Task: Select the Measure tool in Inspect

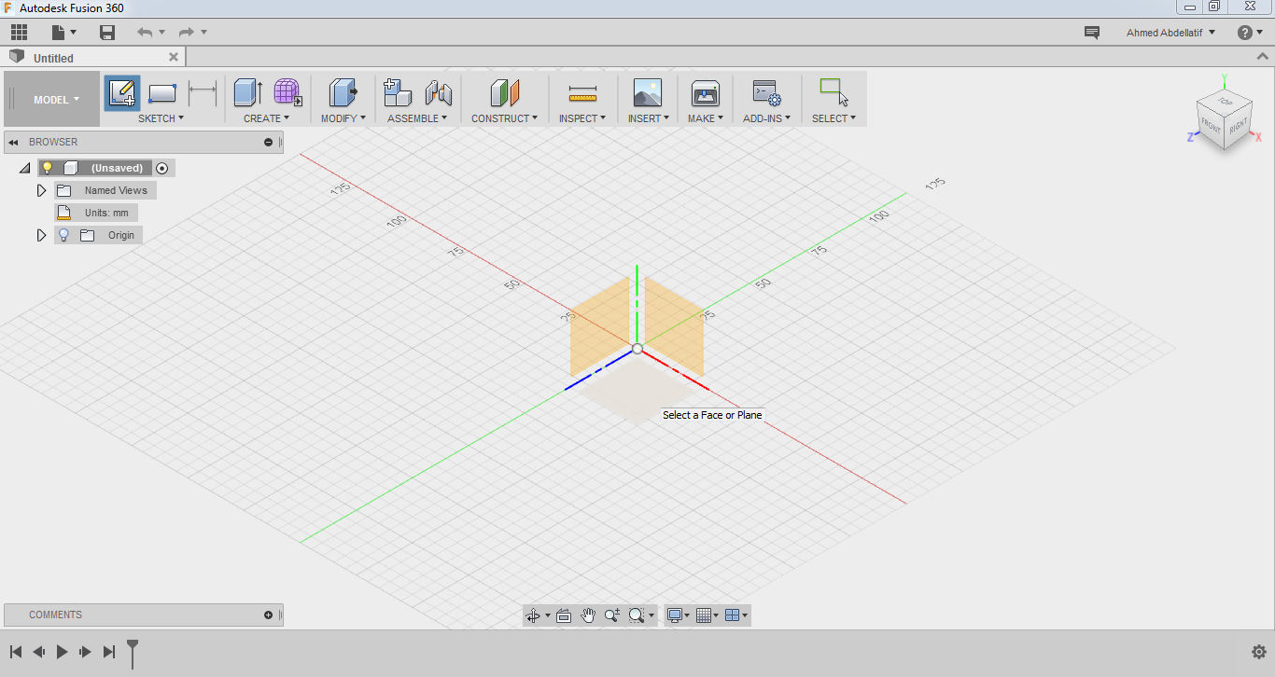Action: (582, 93)
